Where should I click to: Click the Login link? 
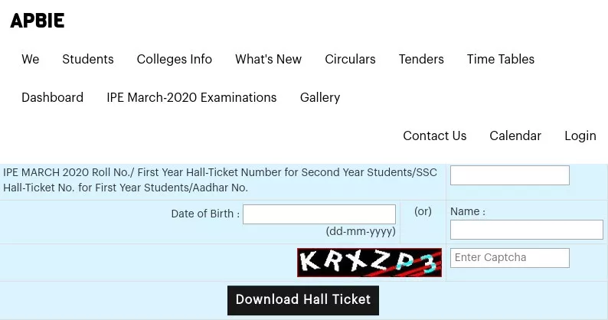580,136
